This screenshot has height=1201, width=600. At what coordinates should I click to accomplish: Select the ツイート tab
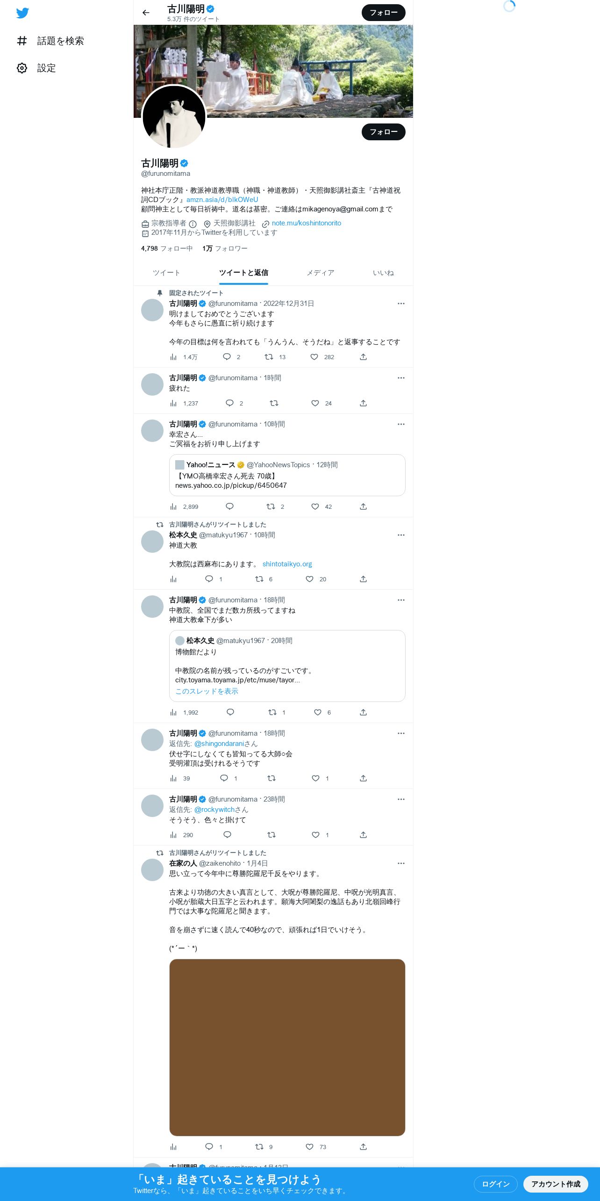point(166,273)
